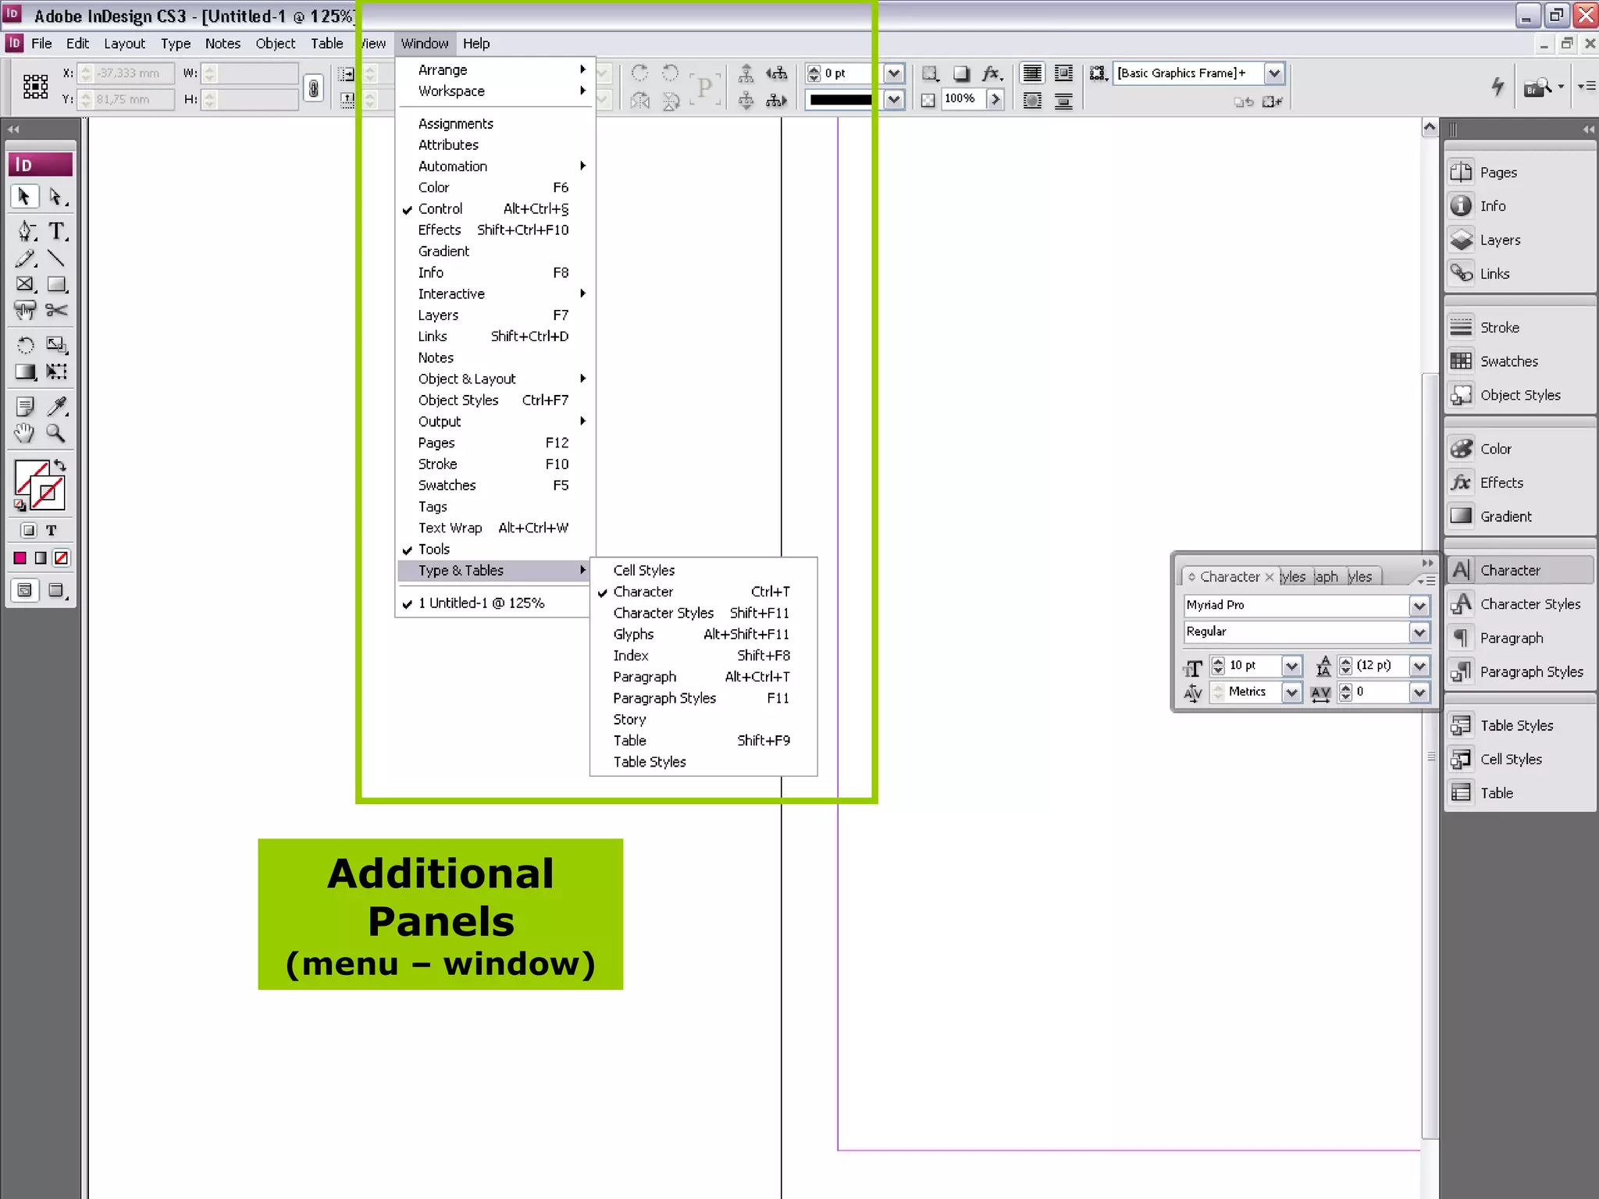
Task: Select the Hand tool
Action: pyautogui.click(x=25, y=432)
